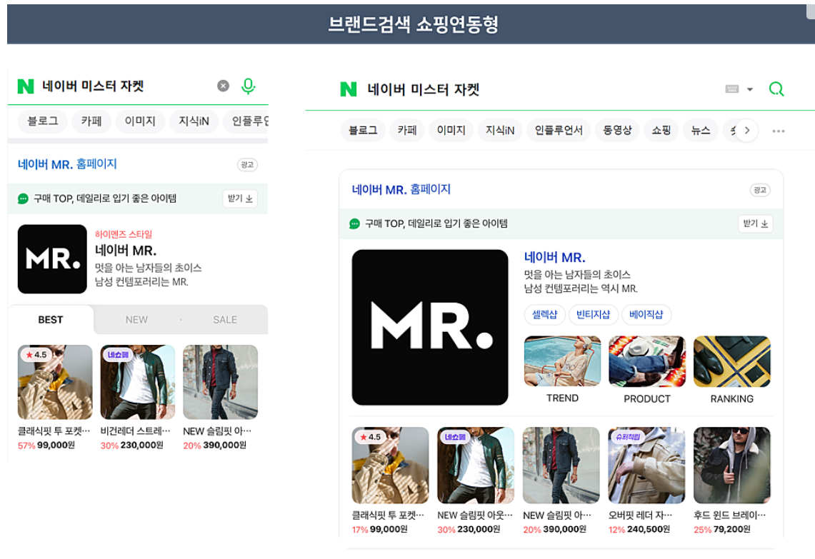Screen dimensions: 815x559
Task: Select the SALE tab
Action: pos(225,320)
